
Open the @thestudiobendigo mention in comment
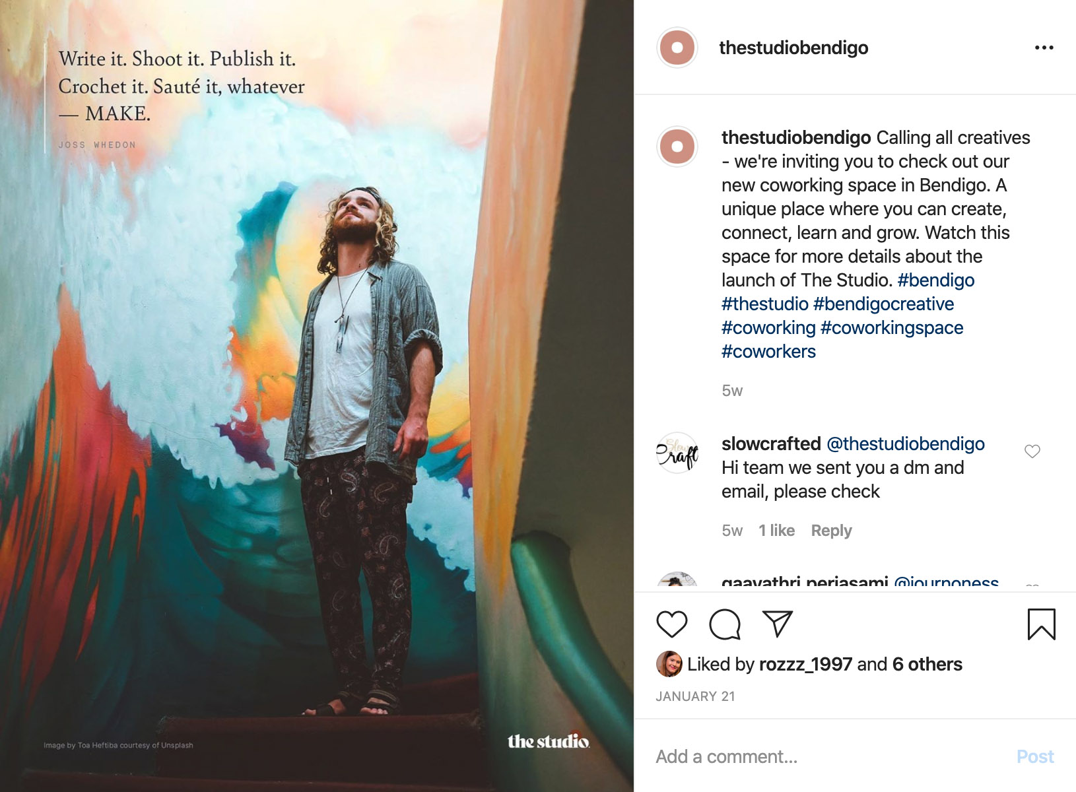click(905, 444)
